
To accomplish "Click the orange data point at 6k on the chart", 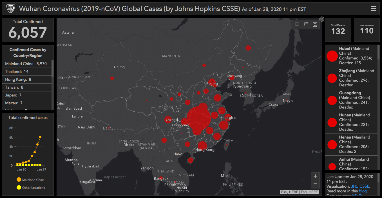I will point(40,137).
